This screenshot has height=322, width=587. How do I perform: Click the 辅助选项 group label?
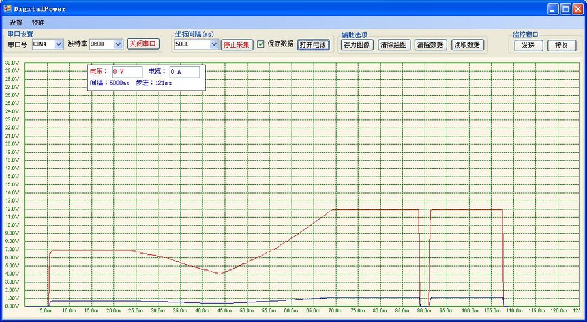(354, 35)
